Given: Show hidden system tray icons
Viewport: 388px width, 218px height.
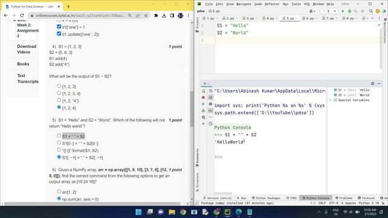Looking at the screenshot, I should [319, 212].
